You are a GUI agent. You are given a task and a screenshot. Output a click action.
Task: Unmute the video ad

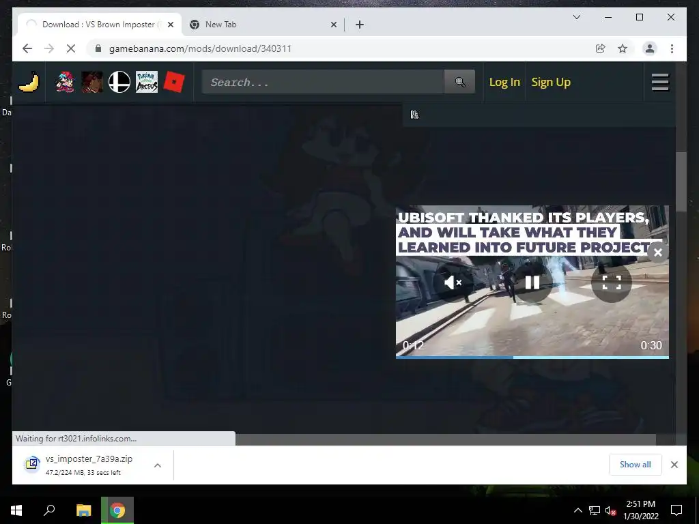tap(453, 282)
